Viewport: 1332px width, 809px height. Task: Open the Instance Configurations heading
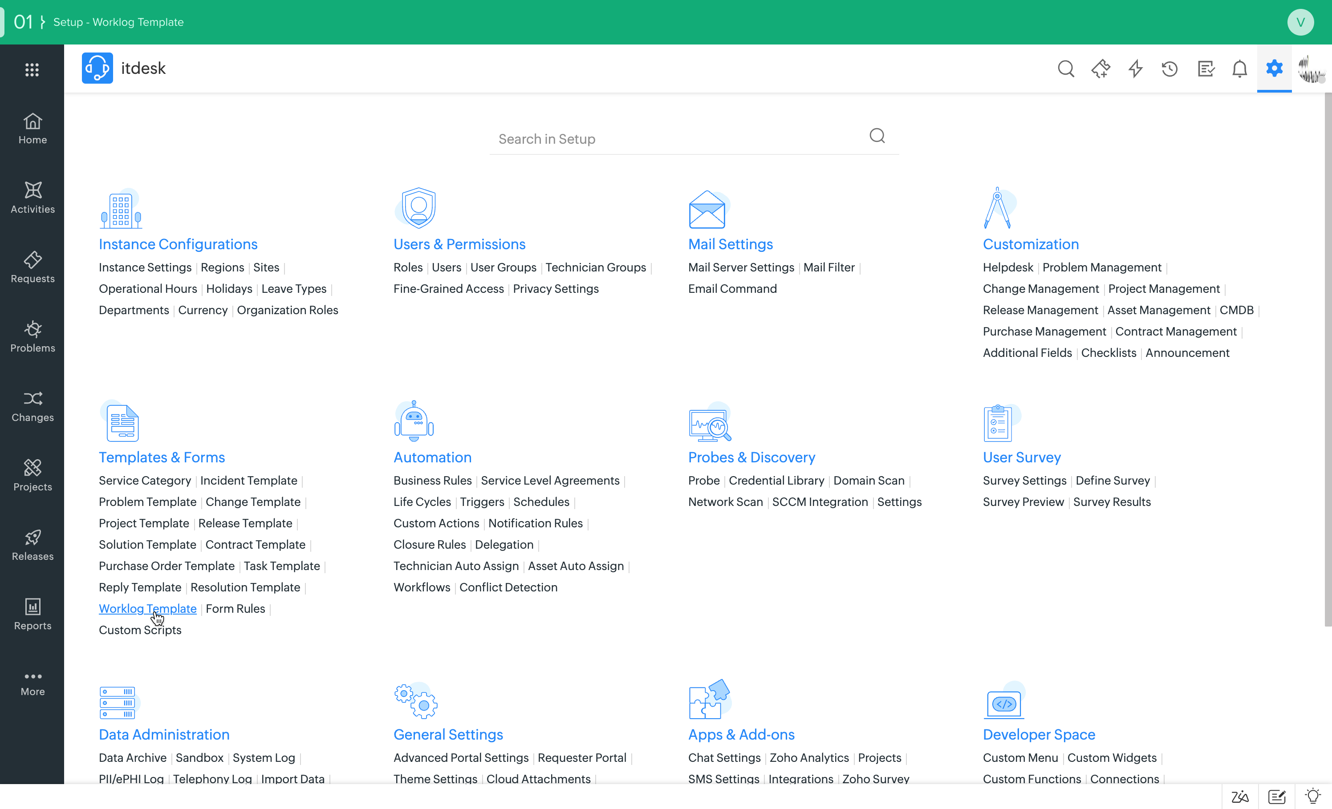tap(178, 244)
